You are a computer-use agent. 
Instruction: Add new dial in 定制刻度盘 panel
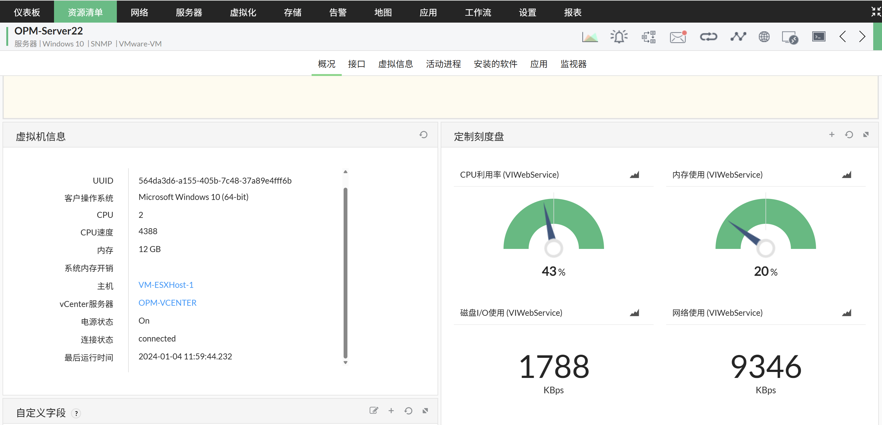(831, 135)
